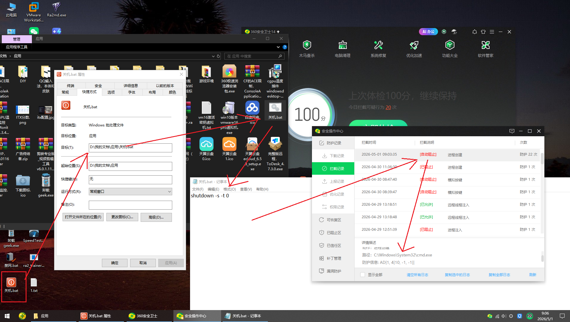Click 打开文件所在的位置(F) button
Viewport: 570px width, 322px height.
coord(83,217)
